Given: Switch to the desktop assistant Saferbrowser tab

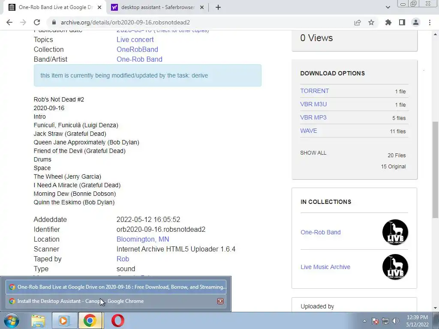Looking at the screenshot, I should point(158,8).
